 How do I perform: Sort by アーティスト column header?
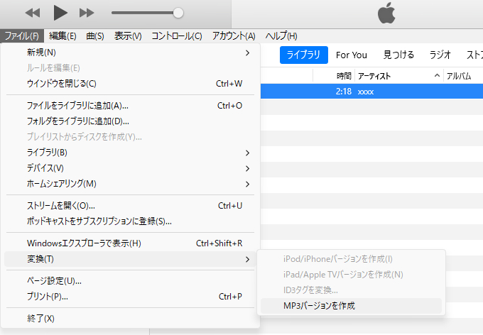pyautogui.click(x=399, y=76)
